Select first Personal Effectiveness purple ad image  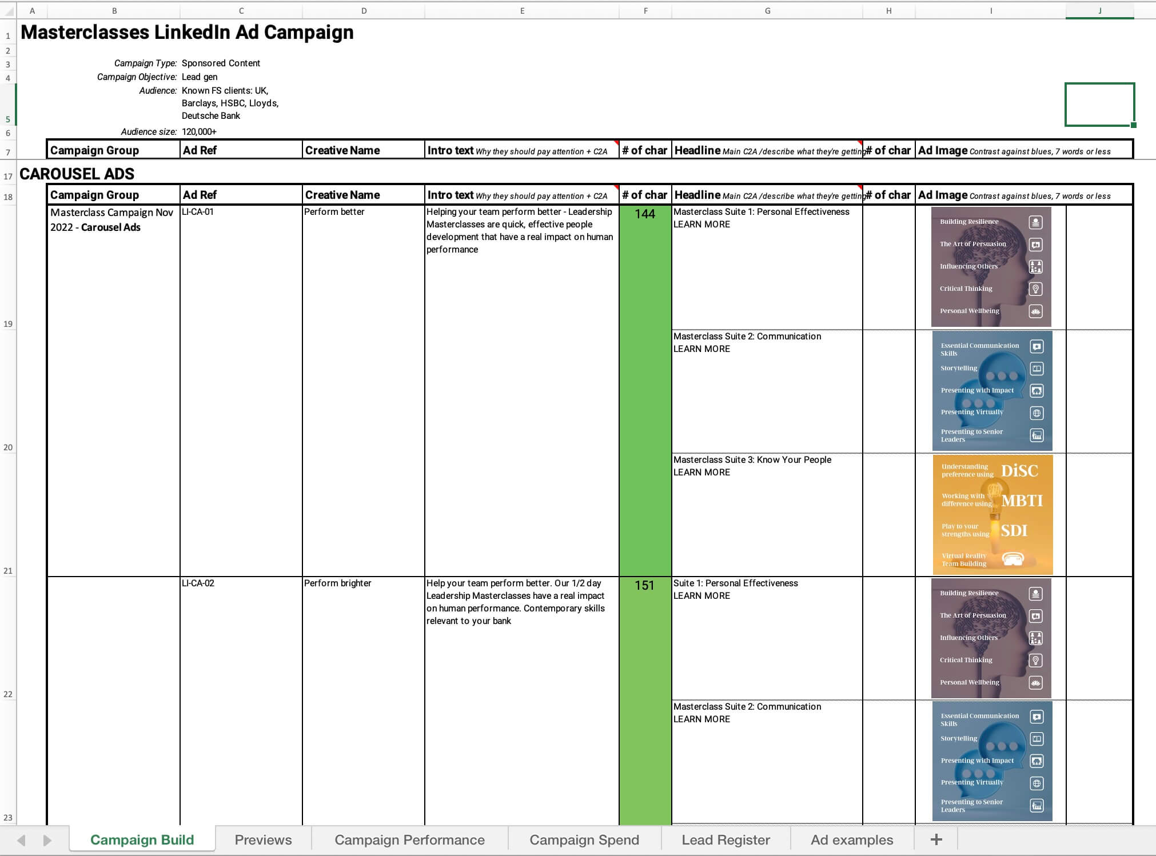click(991, 266)
